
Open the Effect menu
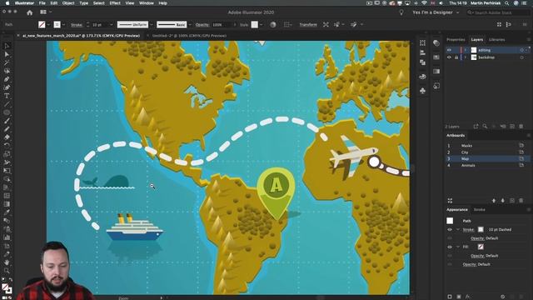pyautogui.click(x=115, y=3)
